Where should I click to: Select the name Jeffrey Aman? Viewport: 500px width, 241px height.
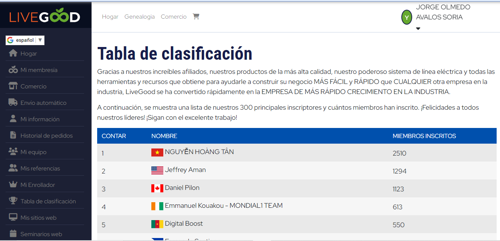(185, 170)
